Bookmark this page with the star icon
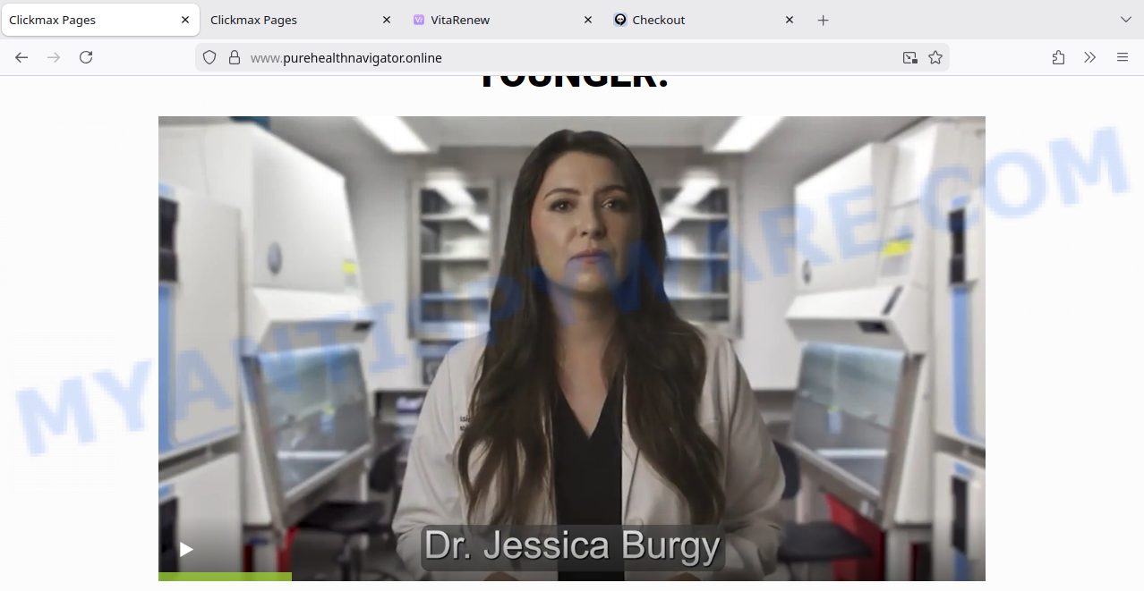 pos(935,57)
